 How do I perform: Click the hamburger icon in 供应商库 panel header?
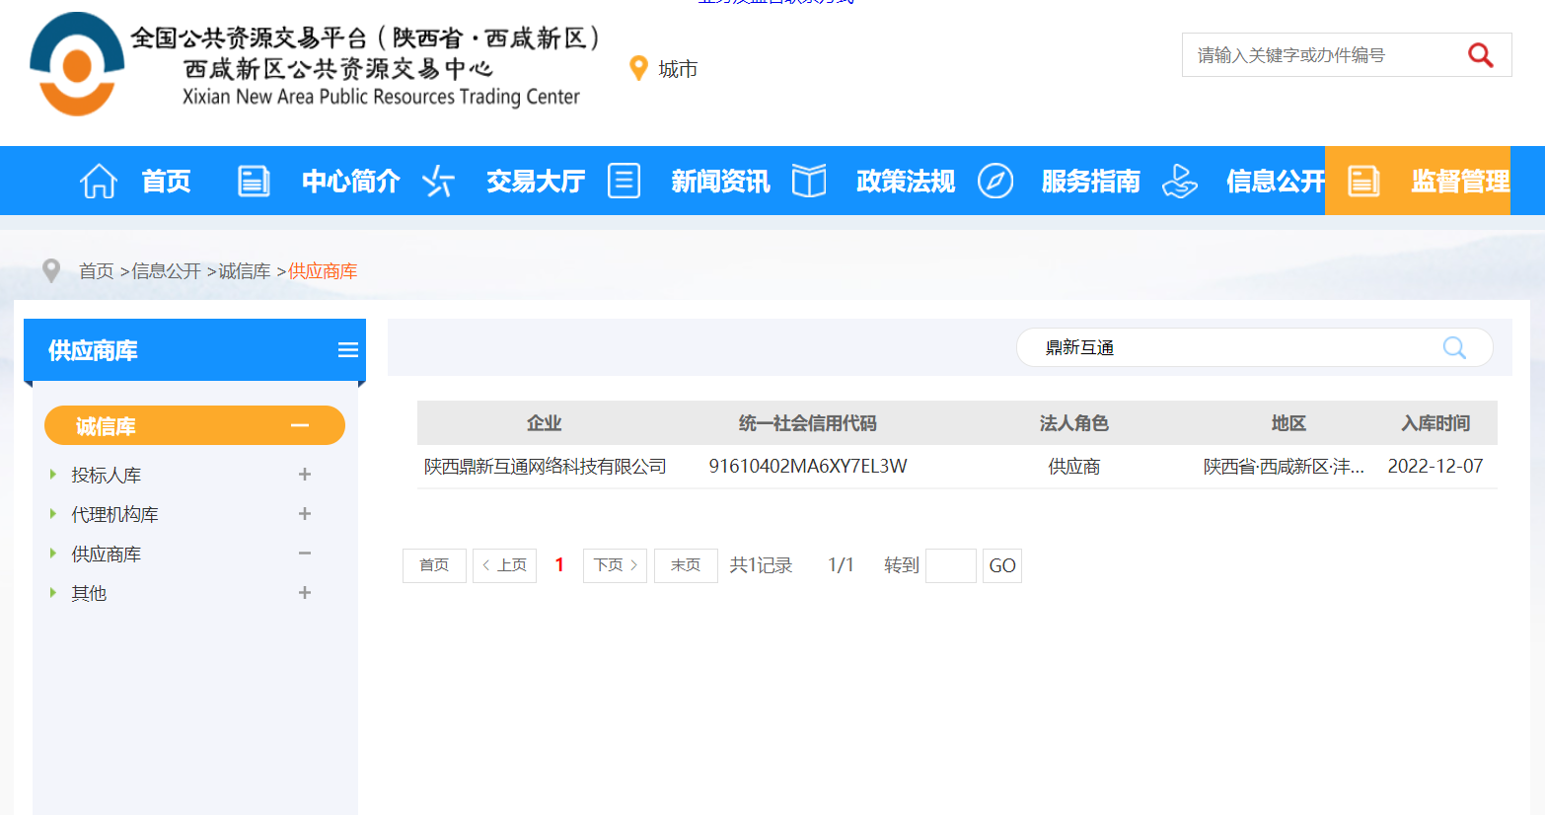click(347, 349)
